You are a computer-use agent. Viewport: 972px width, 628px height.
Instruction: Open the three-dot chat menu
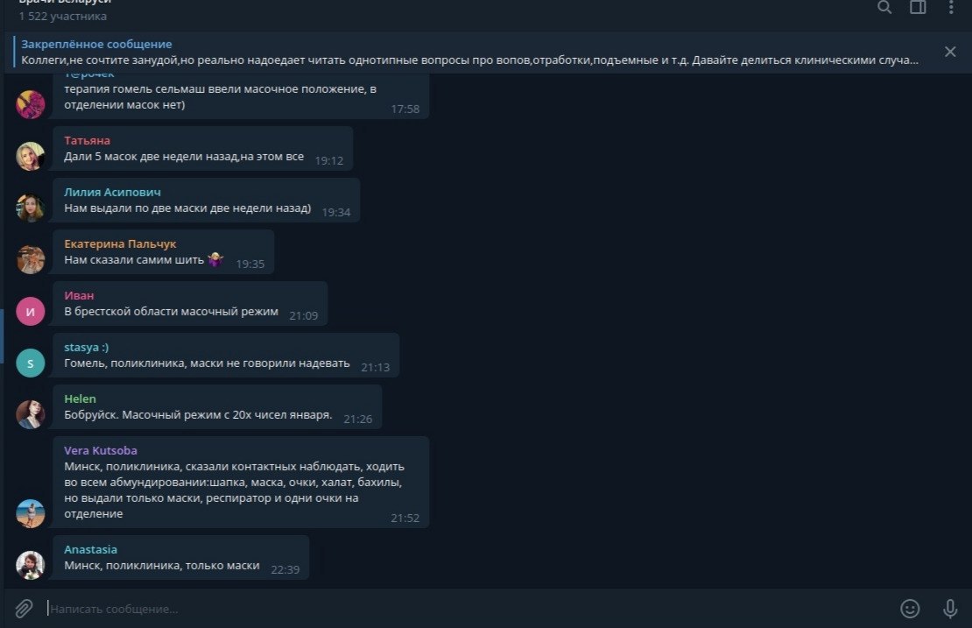pos(951,7)
